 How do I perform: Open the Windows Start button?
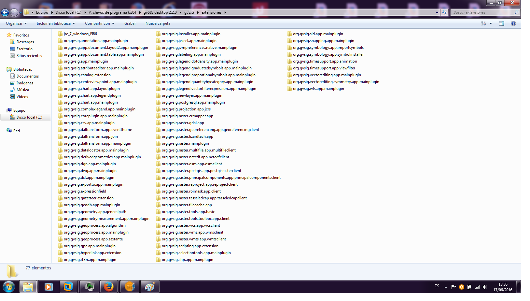pyautogui.click(x=9, y=287)
